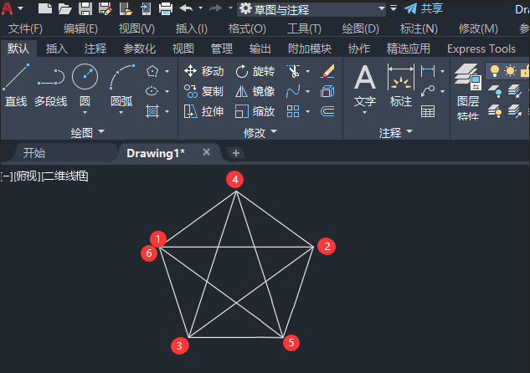Click the Table insert icon

click(x=428, y=111)
